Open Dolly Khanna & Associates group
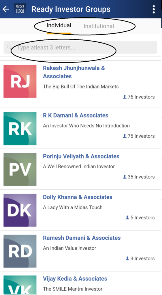The width and height of the screenshot is (162, 295). [78, 197]
